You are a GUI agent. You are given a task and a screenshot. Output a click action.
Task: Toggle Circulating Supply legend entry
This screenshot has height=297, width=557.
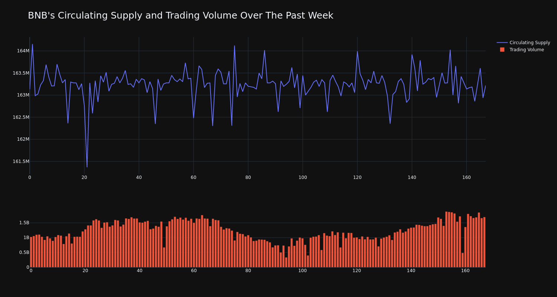(x=523, y=43)
